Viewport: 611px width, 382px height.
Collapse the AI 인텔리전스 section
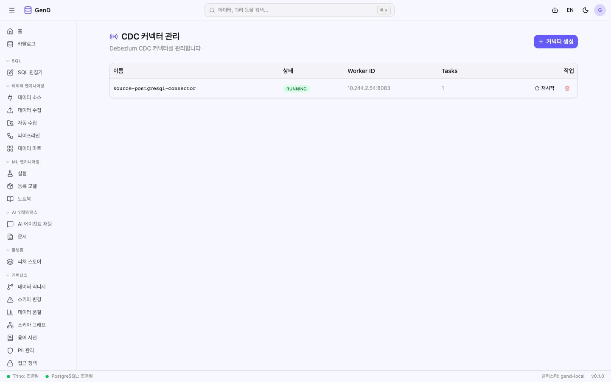click(22, 213)
